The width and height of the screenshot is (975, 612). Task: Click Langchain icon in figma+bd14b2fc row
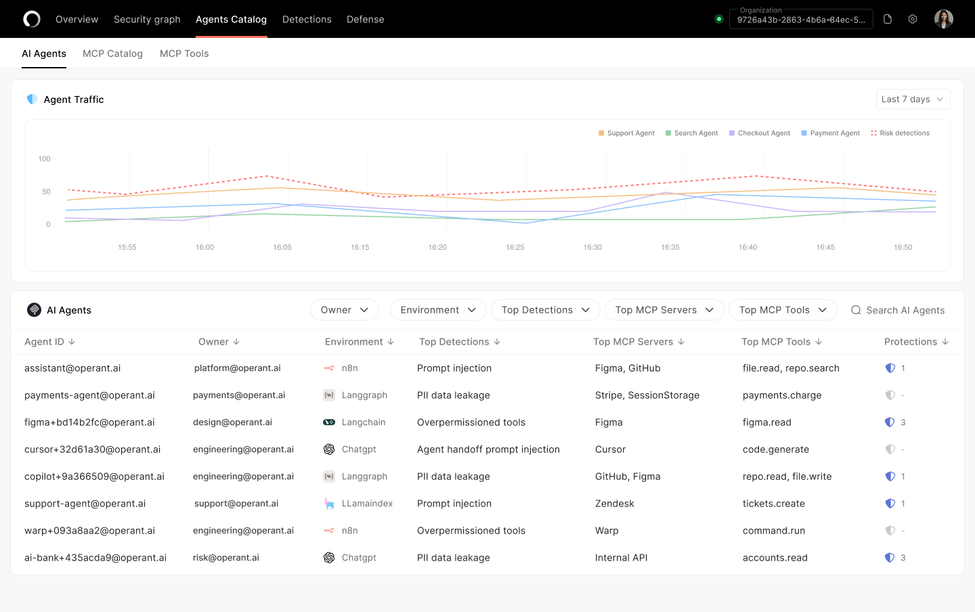pyautogui.click(x=329, y=422)
